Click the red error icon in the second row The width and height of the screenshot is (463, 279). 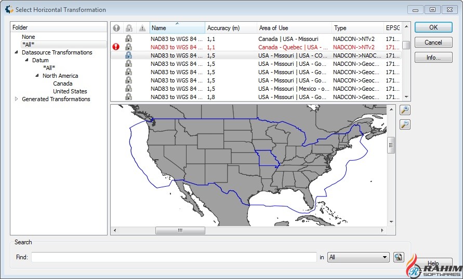click(x=116, y=47)
